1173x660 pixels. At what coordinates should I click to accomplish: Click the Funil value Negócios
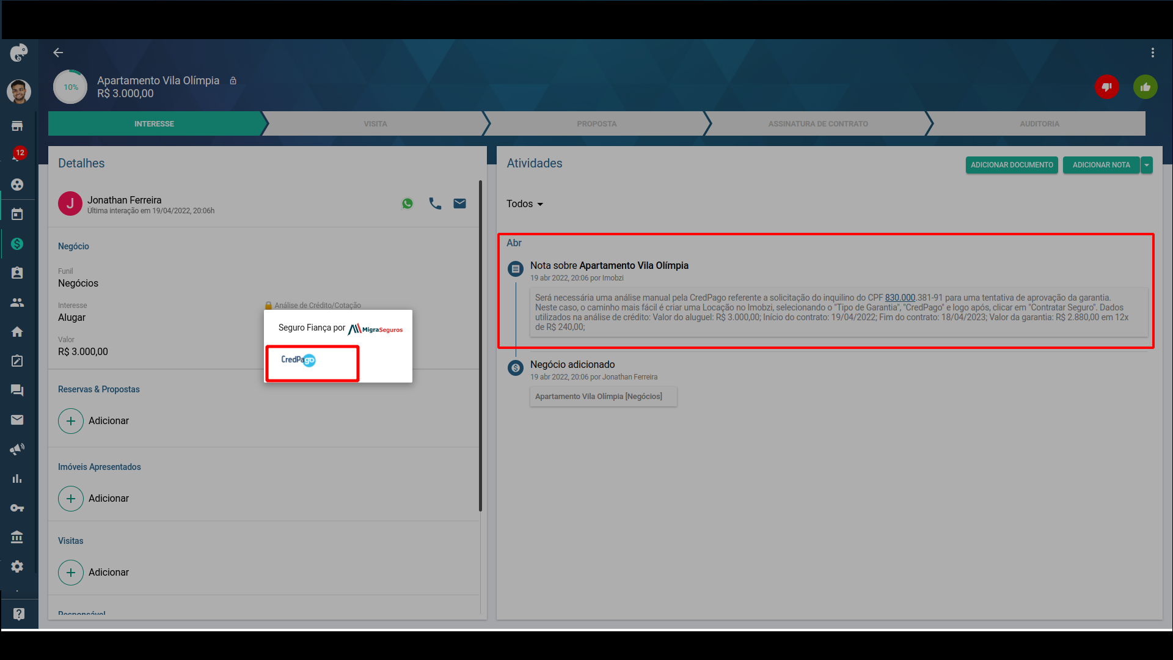click(78, 284)
